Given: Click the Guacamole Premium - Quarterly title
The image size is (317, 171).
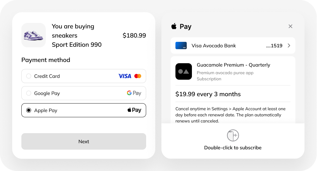Looking at the screenshot, I should tap(233, 65).
